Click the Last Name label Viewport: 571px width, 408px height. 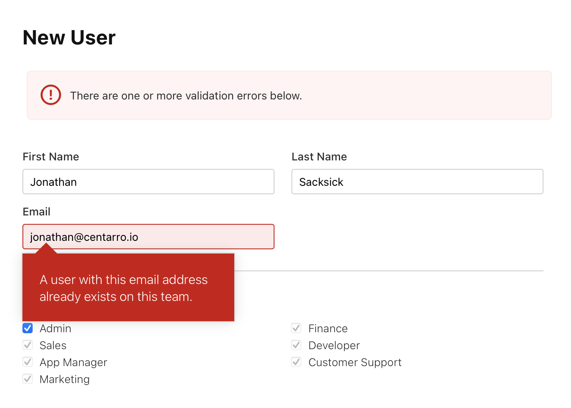(x=319, y=157)
